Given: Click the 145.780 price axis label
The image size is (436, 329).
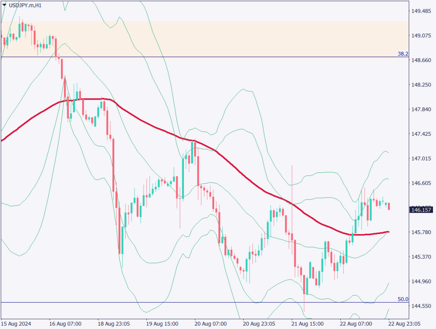Looking at the screenshot, I should 421,232.
